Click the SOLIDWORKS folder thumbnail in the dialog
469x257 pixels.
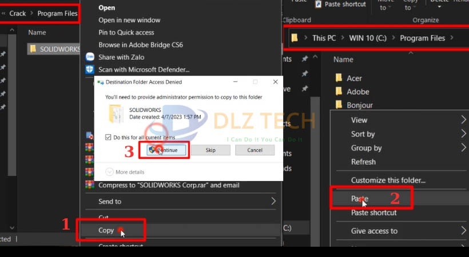116,114
